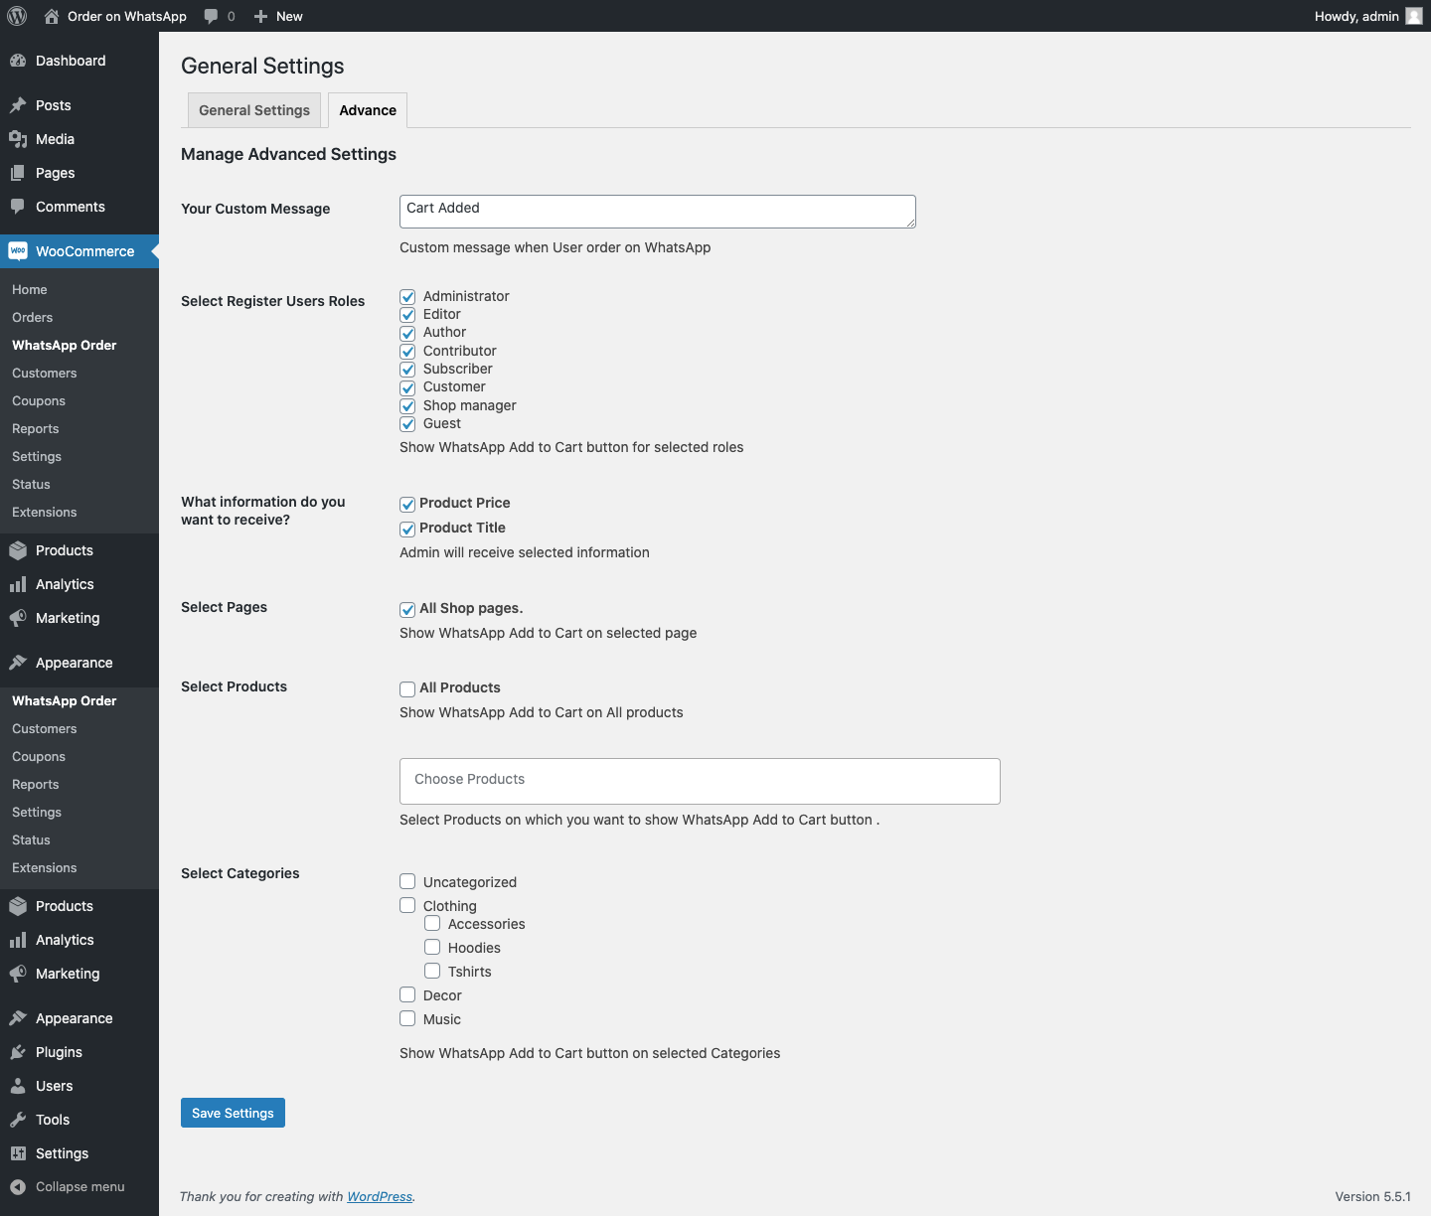
Task: Open the Analytics section
Action: coord(64,584)
